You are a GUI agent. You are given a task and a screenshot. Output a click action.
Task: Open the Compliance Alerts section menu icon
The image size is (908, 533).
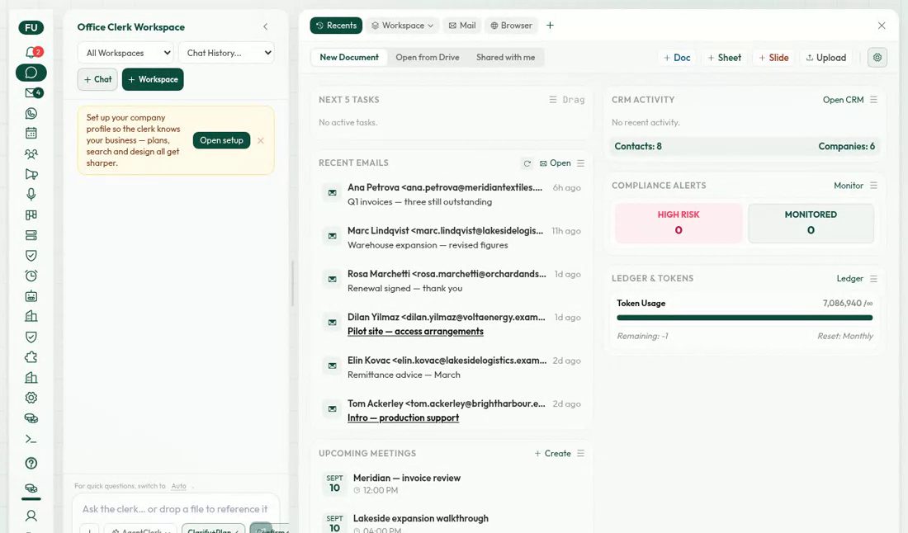(874, 185)
